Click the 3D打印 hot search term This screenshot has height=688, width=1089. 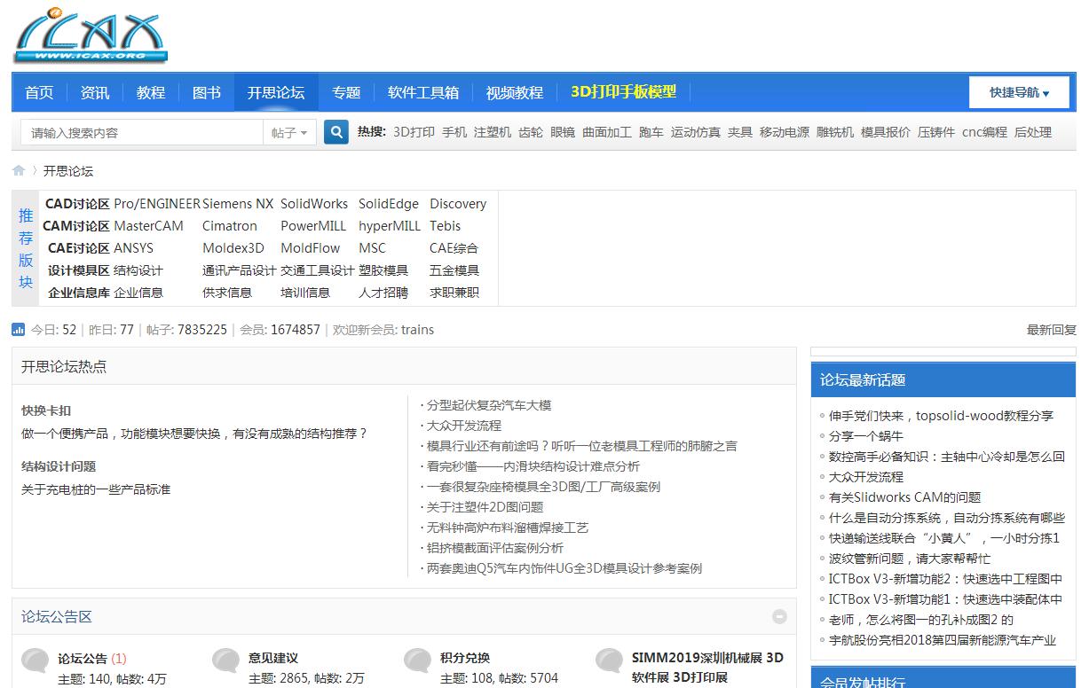(414, 131)
